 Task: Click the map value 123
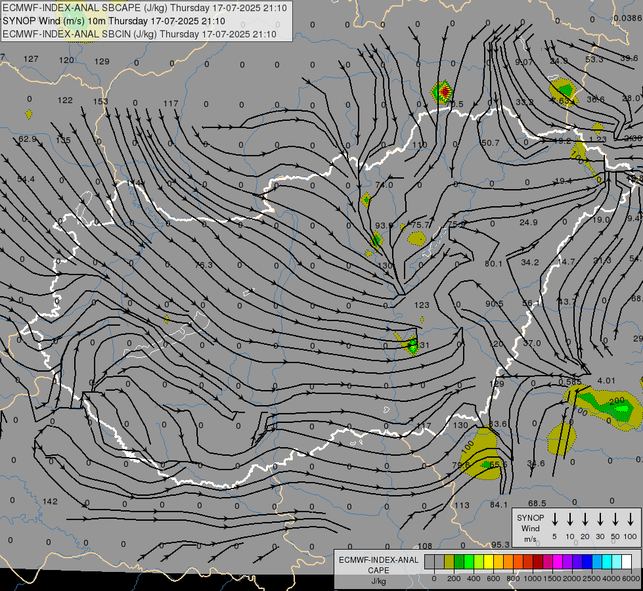tap(422, 305)
